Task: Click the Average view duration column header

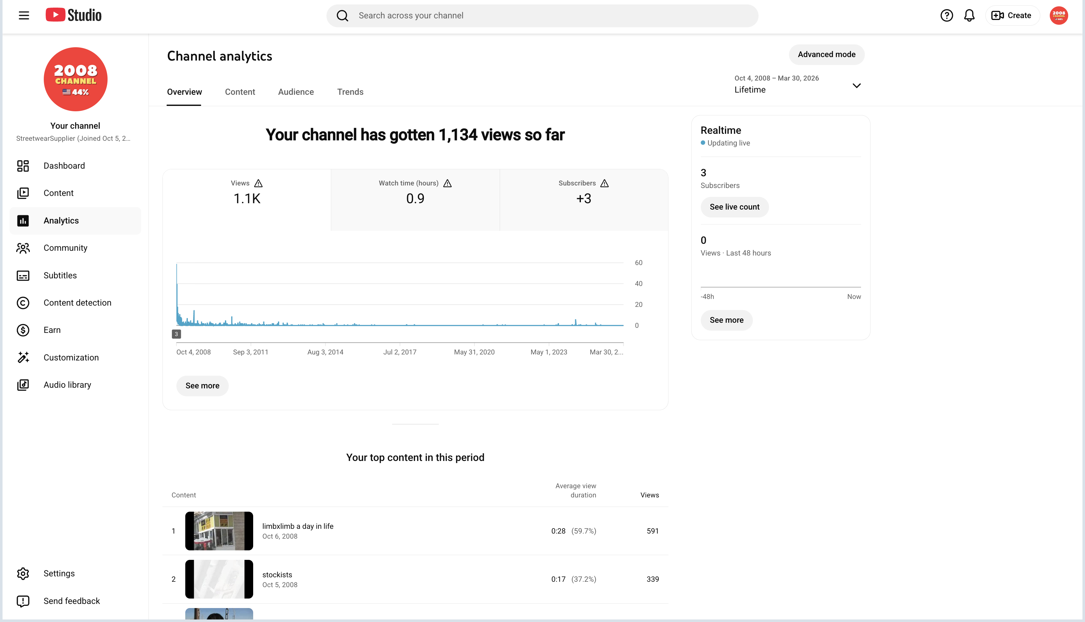Action: pyautogui.click(x=575, y=490)
